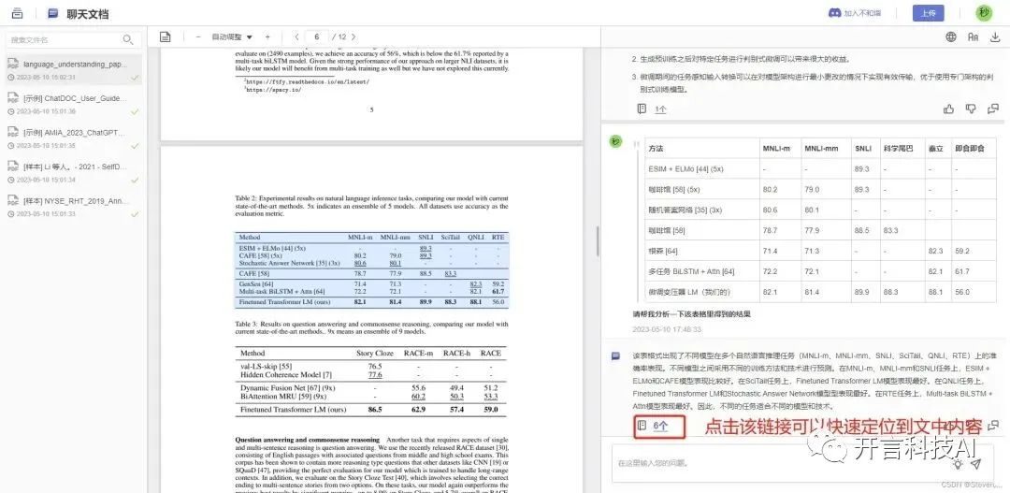Click the question text 请帮我分析一下该表格里得到的结果
The image size is (1010, 493).
[x=692, y=314]
